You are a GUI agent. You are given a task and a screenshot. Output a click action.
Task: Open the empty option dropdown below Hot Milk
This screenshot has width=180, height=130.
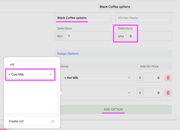[98, 93]
